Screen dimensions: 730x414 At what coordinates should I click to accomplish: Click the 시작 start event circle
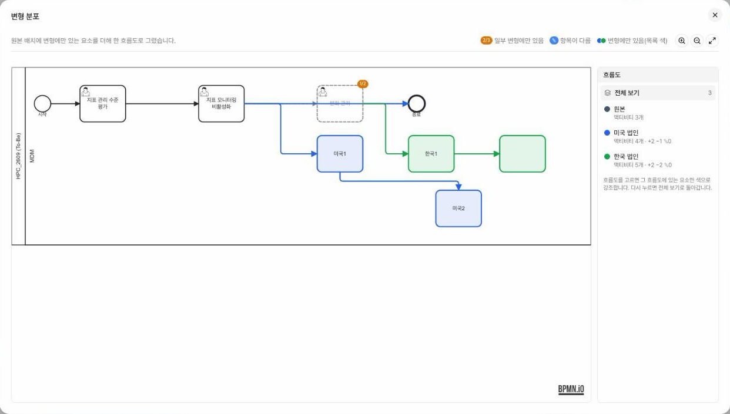[42, 104]
